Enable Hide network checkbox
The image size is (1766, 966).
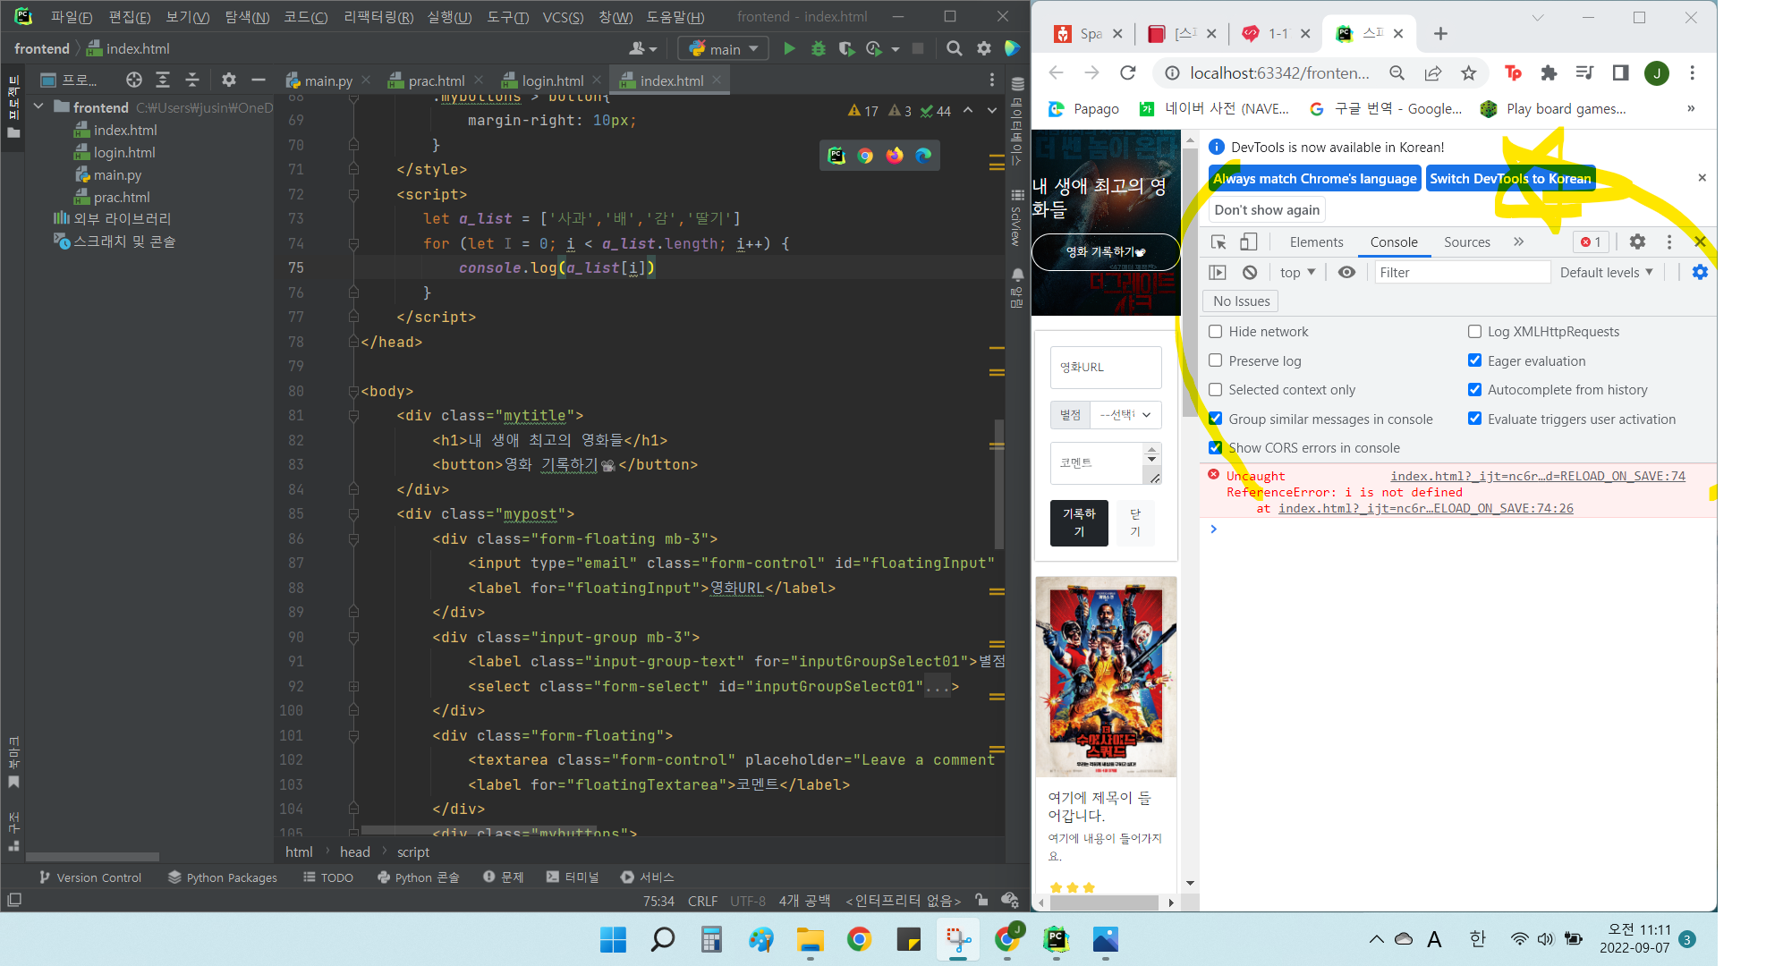1216,332
